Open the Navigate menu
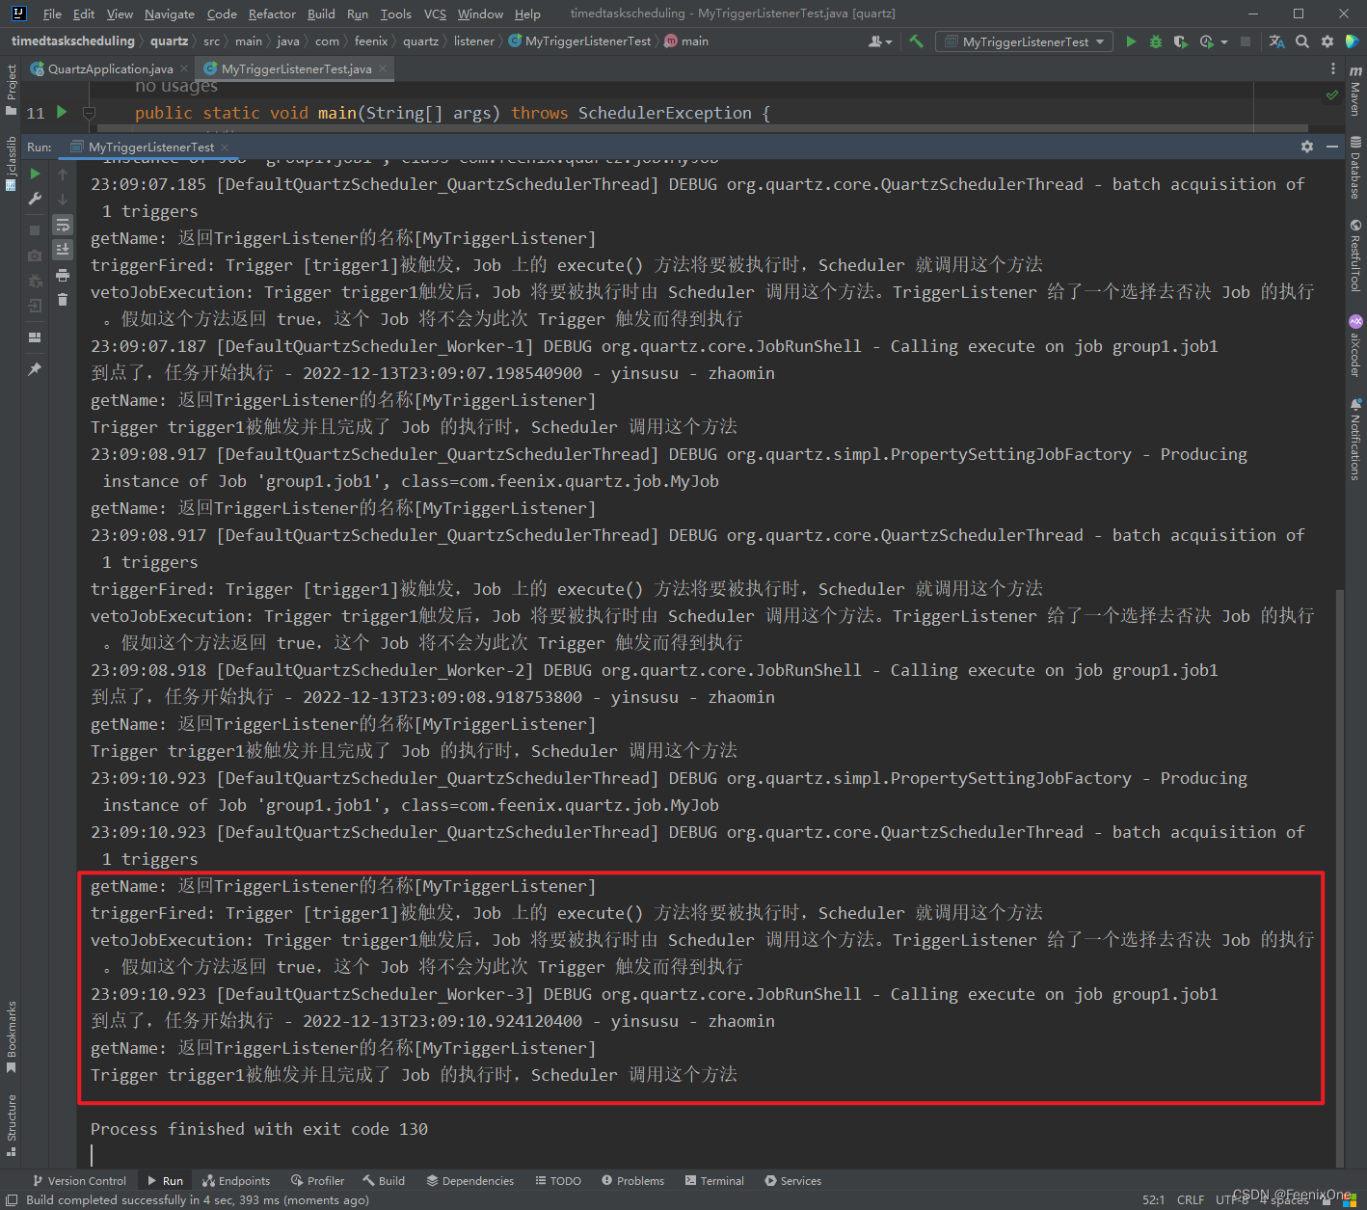This screenshot has height=1210, width=1367. pyautogui.click(x=170, y=13)
